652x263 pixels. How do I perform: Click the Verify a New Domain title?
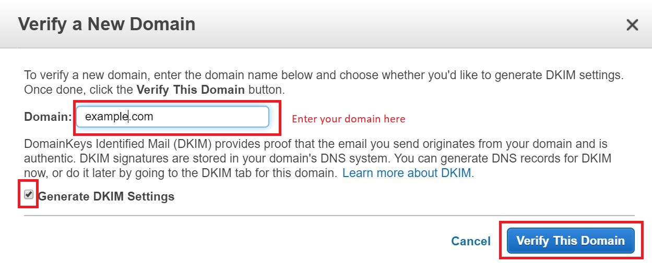pyautogui.click(x=106, y=24)
